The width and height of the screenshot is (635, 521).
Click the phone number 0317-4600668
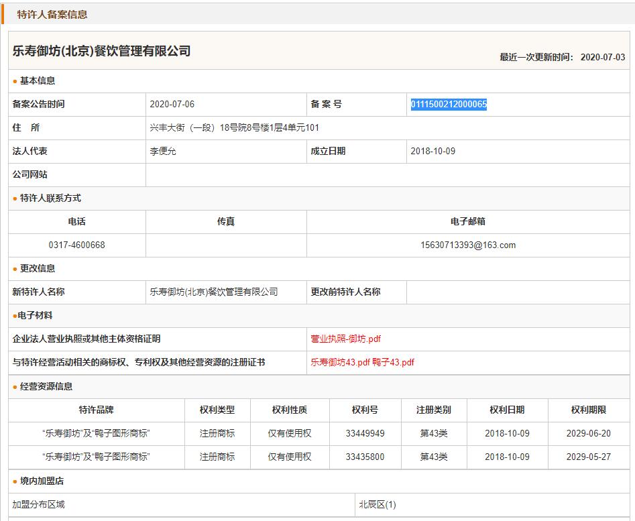[77, 245]
